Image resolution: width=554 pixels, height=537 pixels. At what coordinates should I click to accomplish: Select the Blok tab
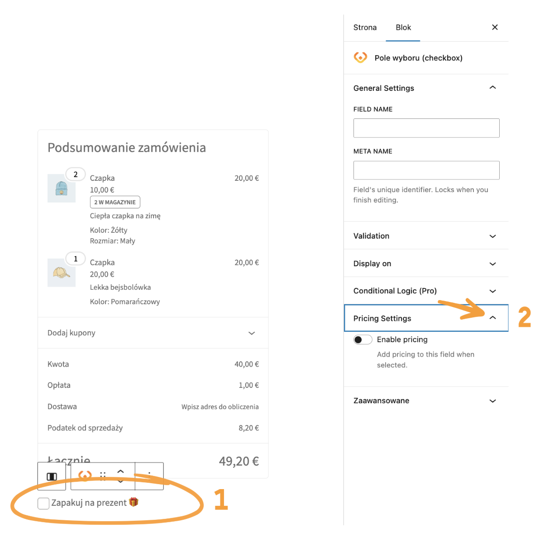pos(403,27)
